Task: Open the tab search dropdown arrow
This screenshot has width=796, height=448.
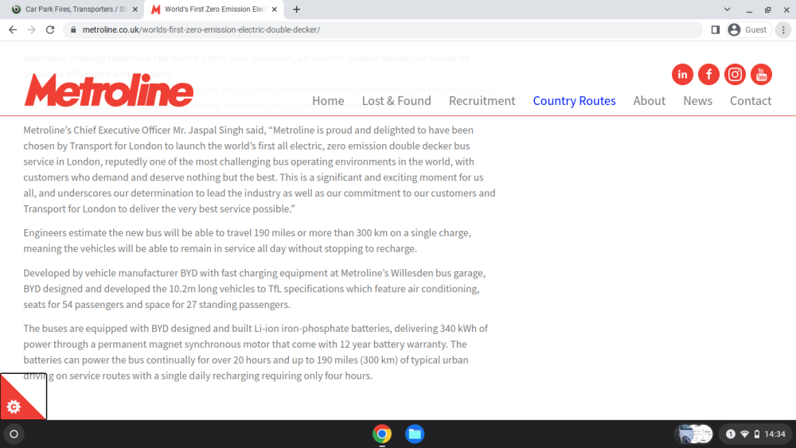Action: tap(727, 9)
